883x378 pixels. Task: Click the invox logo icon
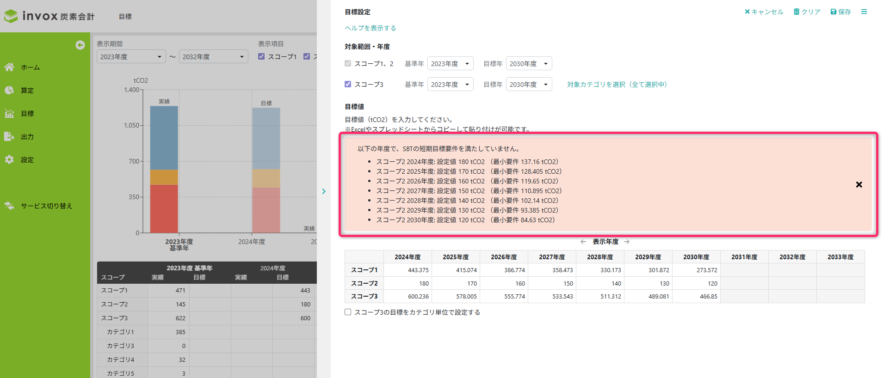point(11,17)
